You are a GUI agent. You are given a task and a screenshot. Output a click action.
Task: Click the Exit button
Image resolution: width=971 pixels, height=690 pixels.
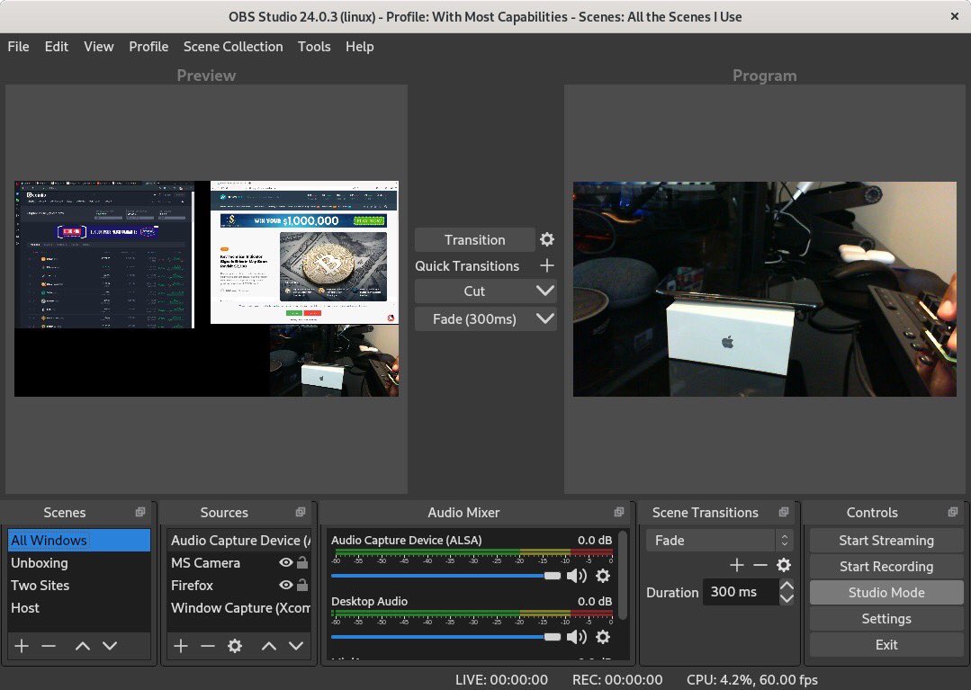[x=886, y=644]
